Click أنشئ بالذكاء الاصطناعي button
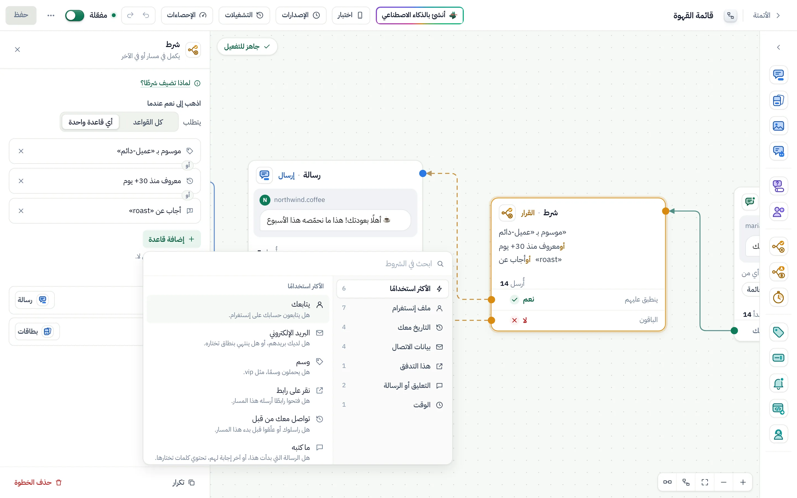Viewport: 797px width, 498px height. pyautogui.click(x=420, y=15)
